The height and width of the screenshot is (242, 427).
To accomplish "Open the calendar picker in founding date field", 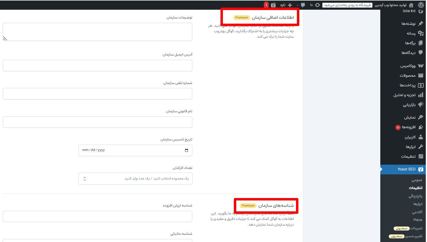I will pos(186,150).
